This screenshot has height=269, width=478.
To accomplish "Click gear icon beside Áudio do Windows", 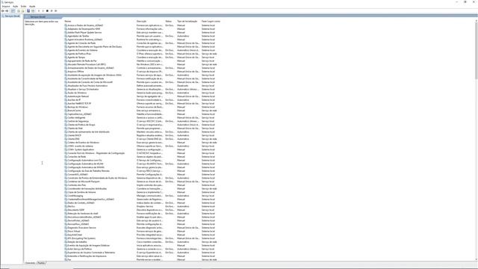I will 66,93.
